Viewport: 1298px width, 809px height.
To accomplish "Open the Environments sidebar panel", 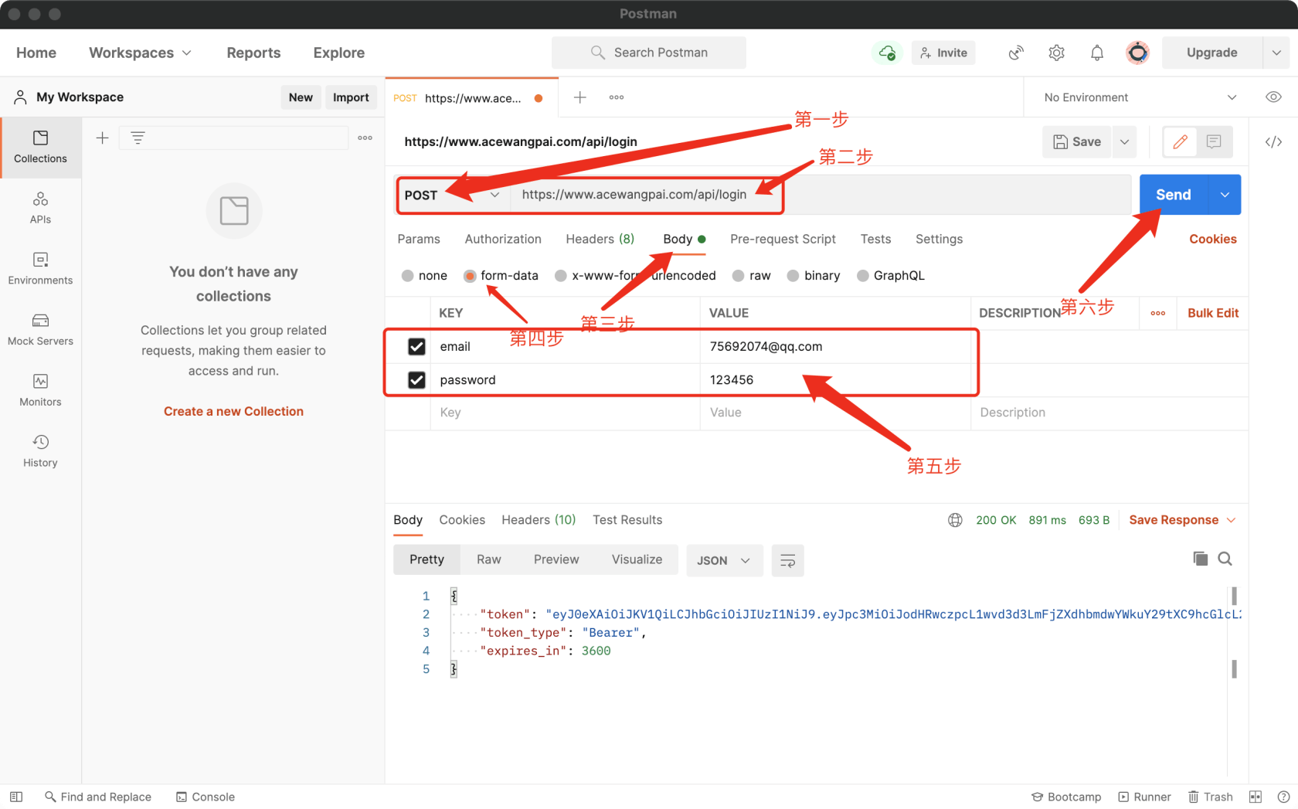I will [x=40, y=269].
